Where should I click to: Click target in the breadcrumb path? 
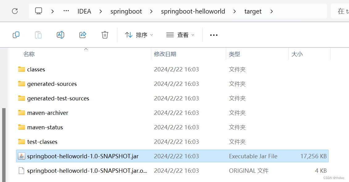point(253,11)
